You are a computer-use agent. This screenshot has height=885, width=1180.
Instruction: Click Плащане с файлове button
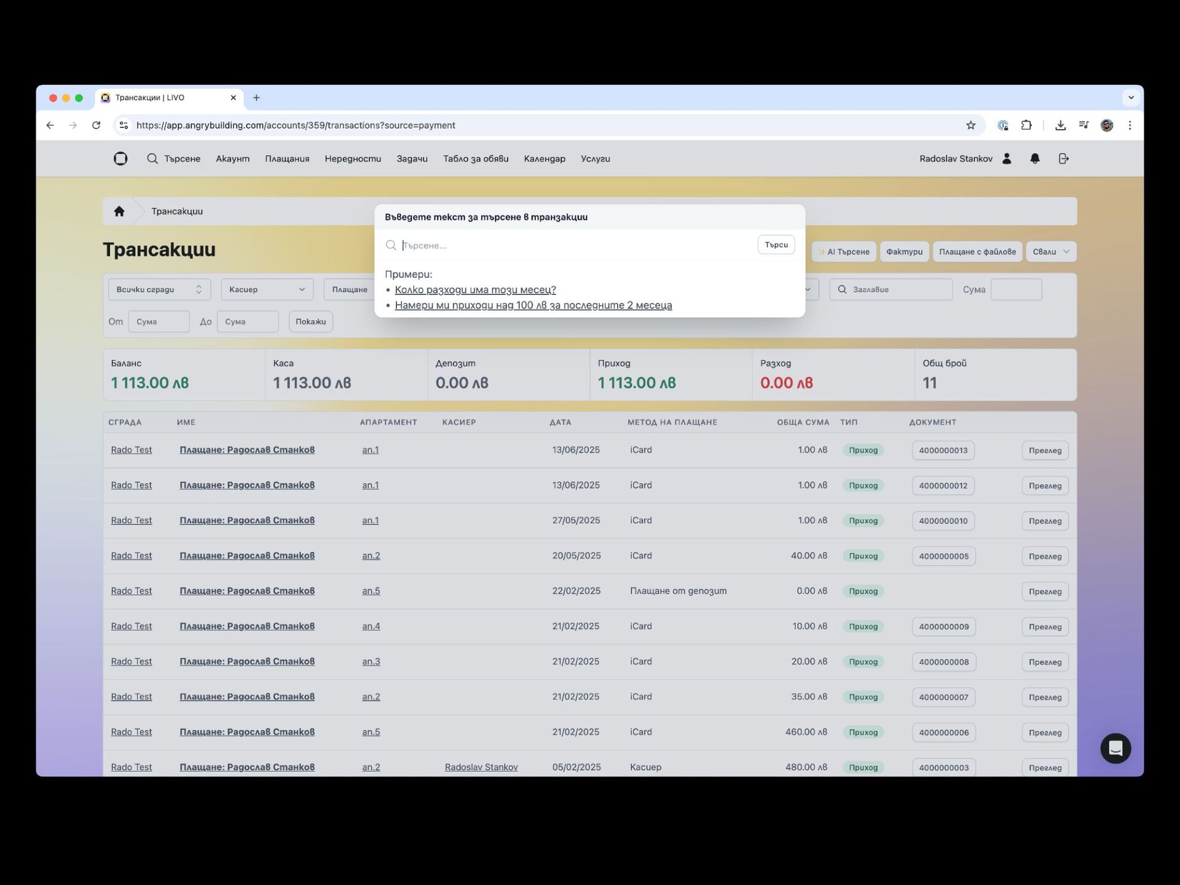(x=977, y=251)
